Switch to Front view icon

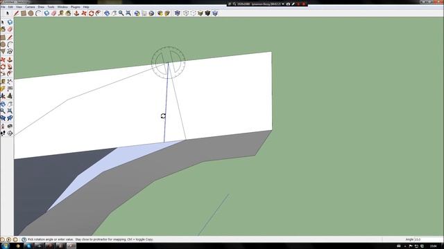coord(193,13)
